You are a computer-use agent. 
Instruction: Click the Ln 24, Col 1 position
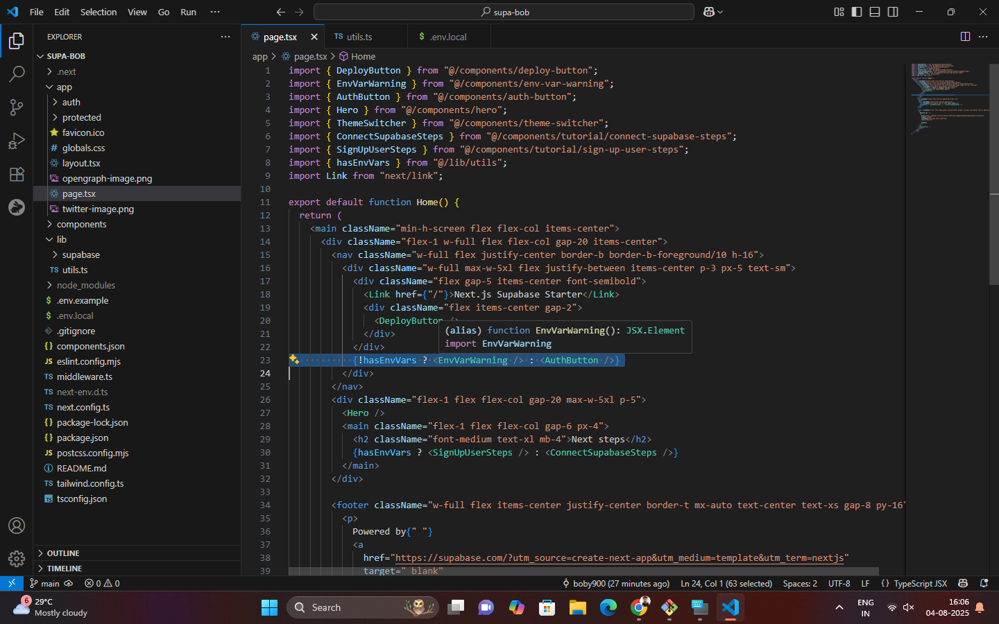click(x=726, y=583)
